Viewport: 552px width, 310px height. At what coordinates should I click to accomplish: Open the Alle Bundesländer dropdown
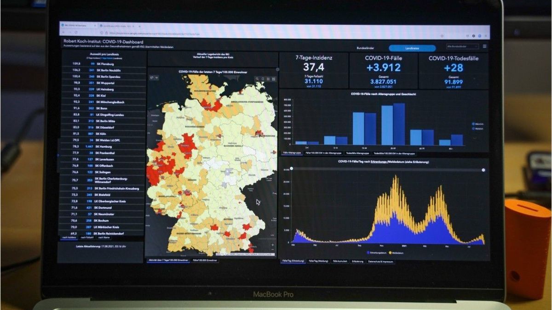[x=462, y=46]
